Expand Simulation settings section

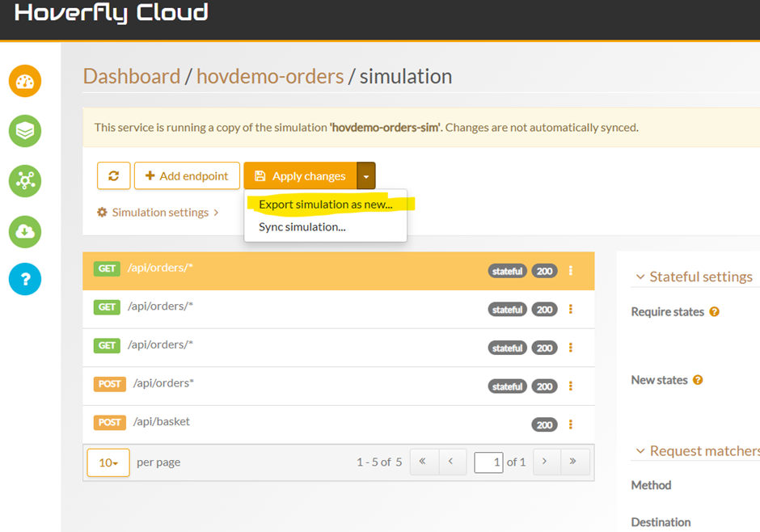(x=158, y=213)
